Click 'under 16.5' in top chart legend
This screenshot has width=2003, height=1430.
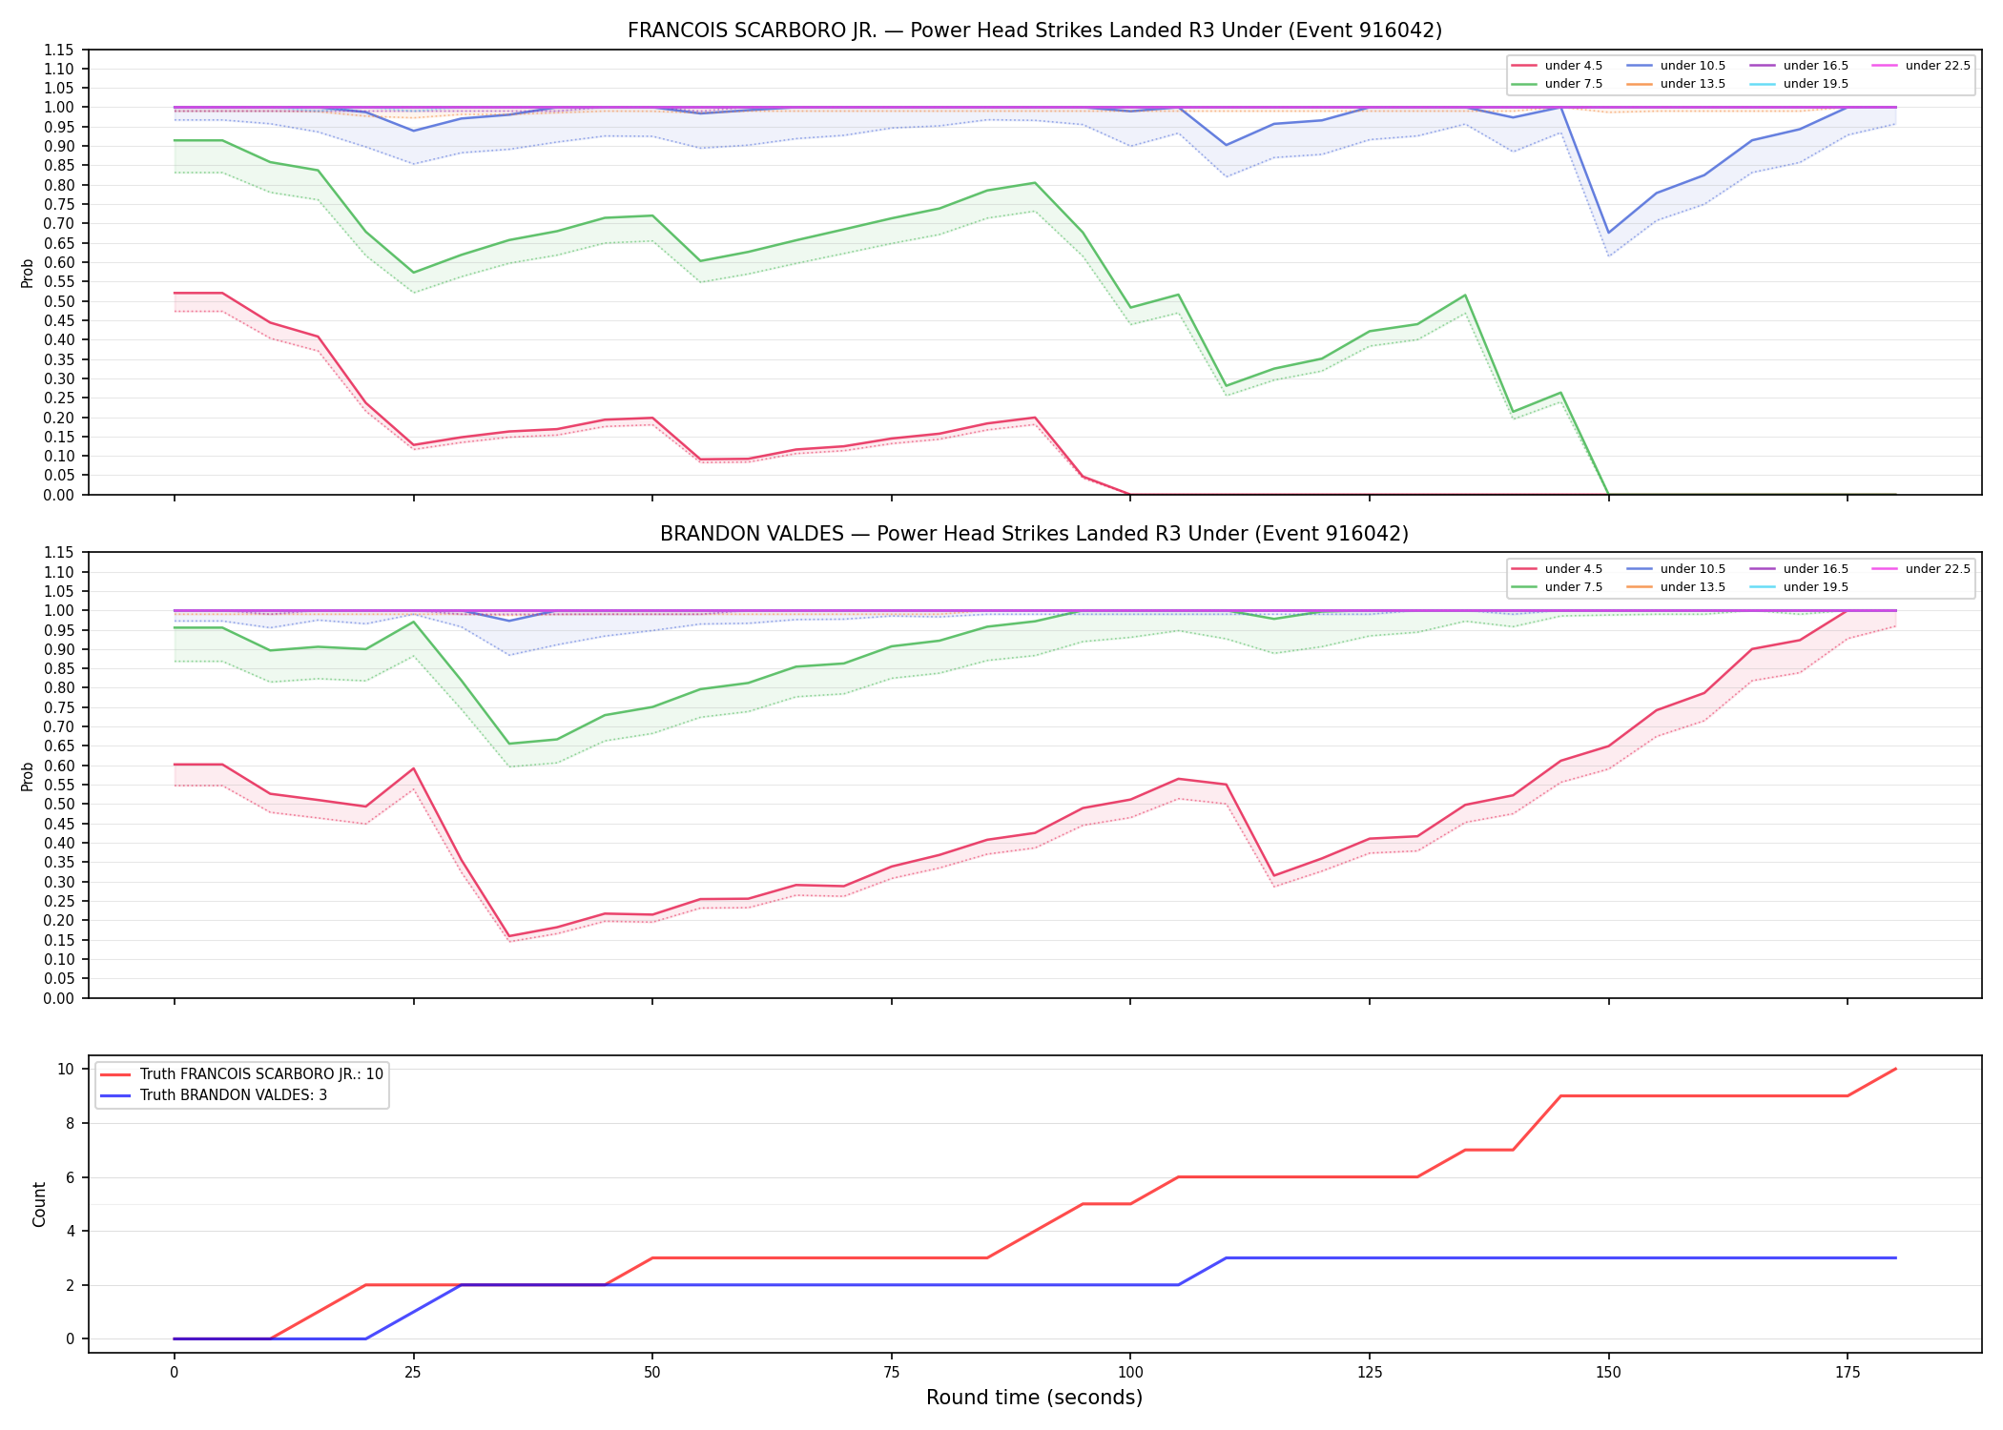[1816, 66]
